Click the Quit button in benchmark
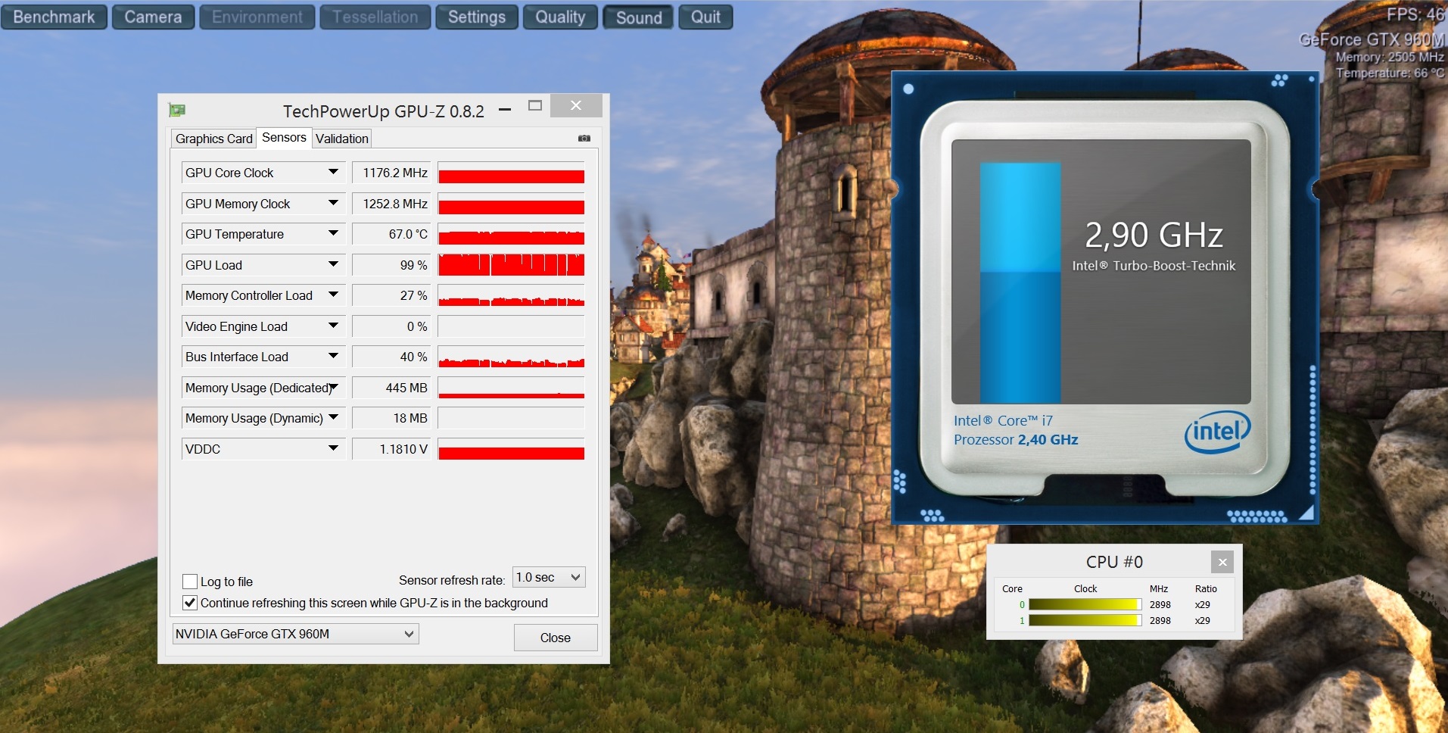 coord(705,17)
